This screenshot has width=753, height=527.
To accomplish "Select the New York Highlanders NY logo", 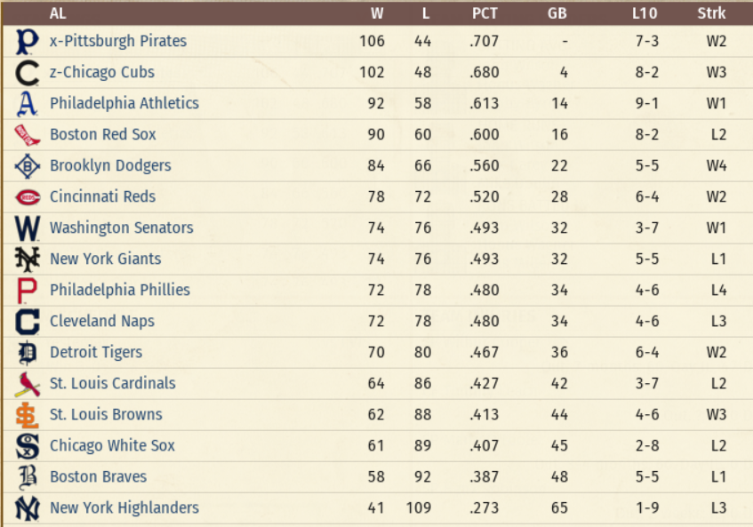I will pyautogui.click(x=27, y=508).
